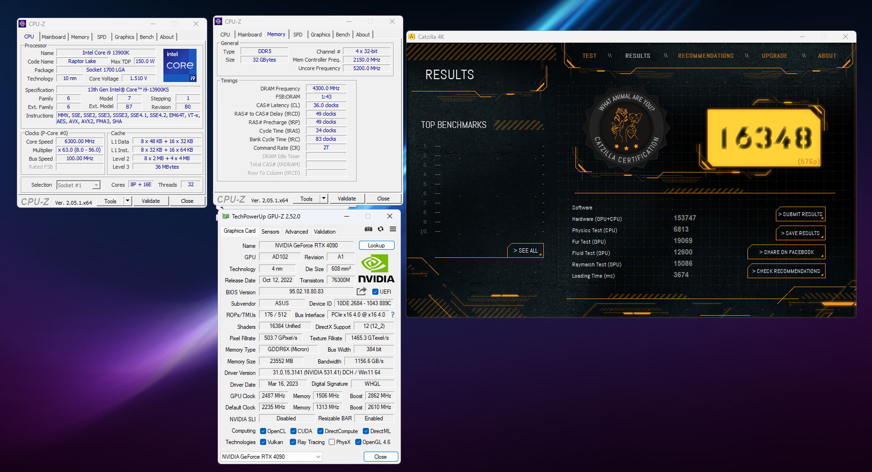Image resolution: width=872 pixels, height=472 pixels.
Task: Open Catzilla UPGRADE section
Action: [x=774, y=56]
